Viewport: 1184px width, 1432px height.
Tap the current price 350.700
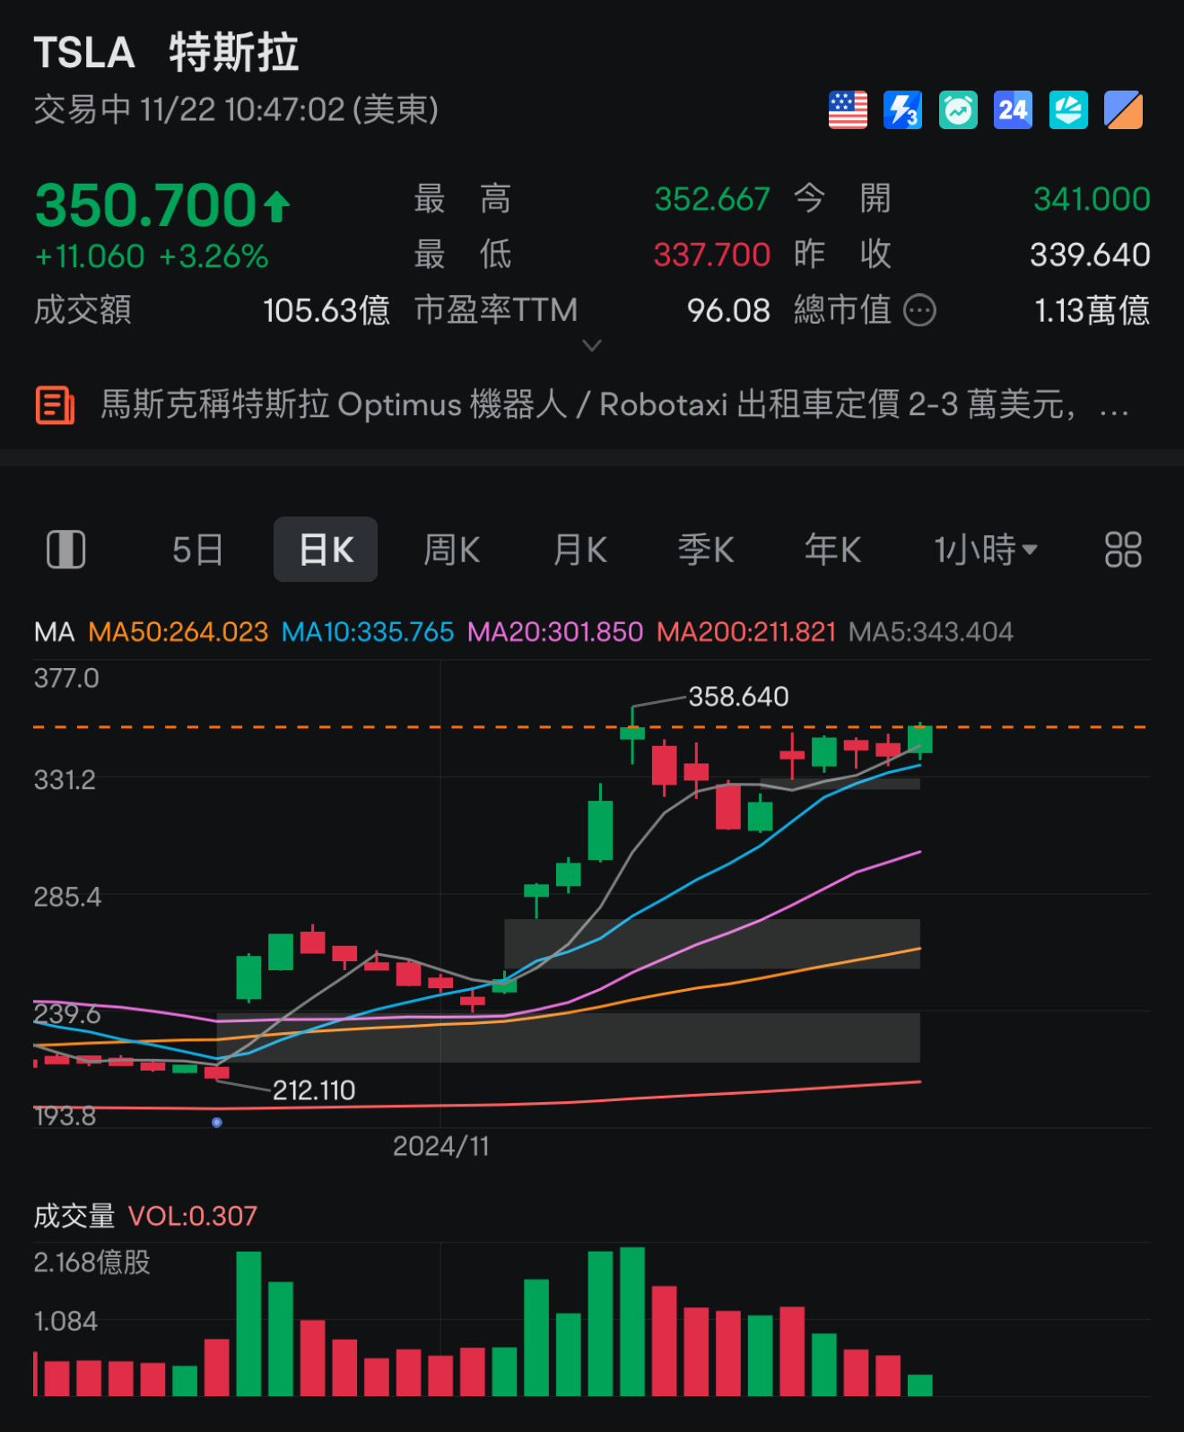146,205
